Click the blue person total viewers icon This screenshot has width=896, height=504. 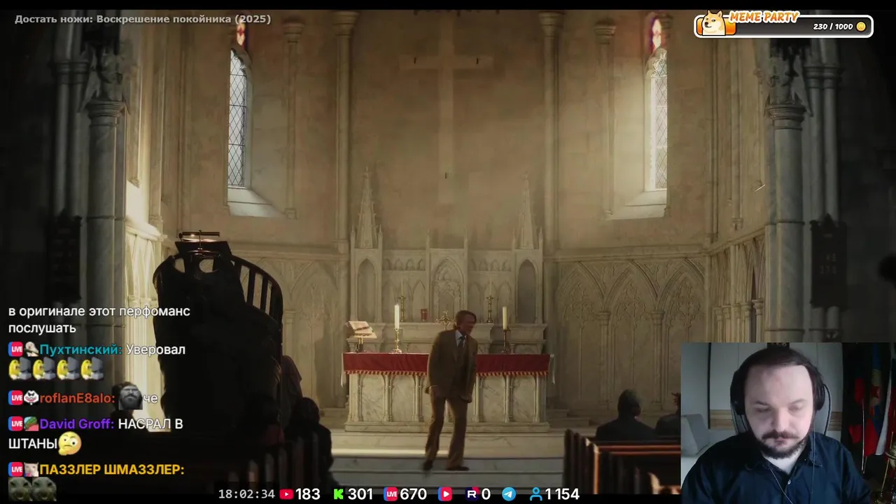[x=536, y=494]
